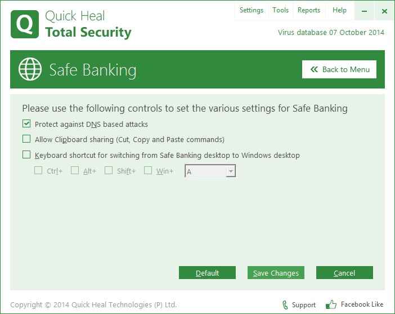Uncheck Protect against DNS based attacks
395x314 pixels.
(x=26, y=123)
